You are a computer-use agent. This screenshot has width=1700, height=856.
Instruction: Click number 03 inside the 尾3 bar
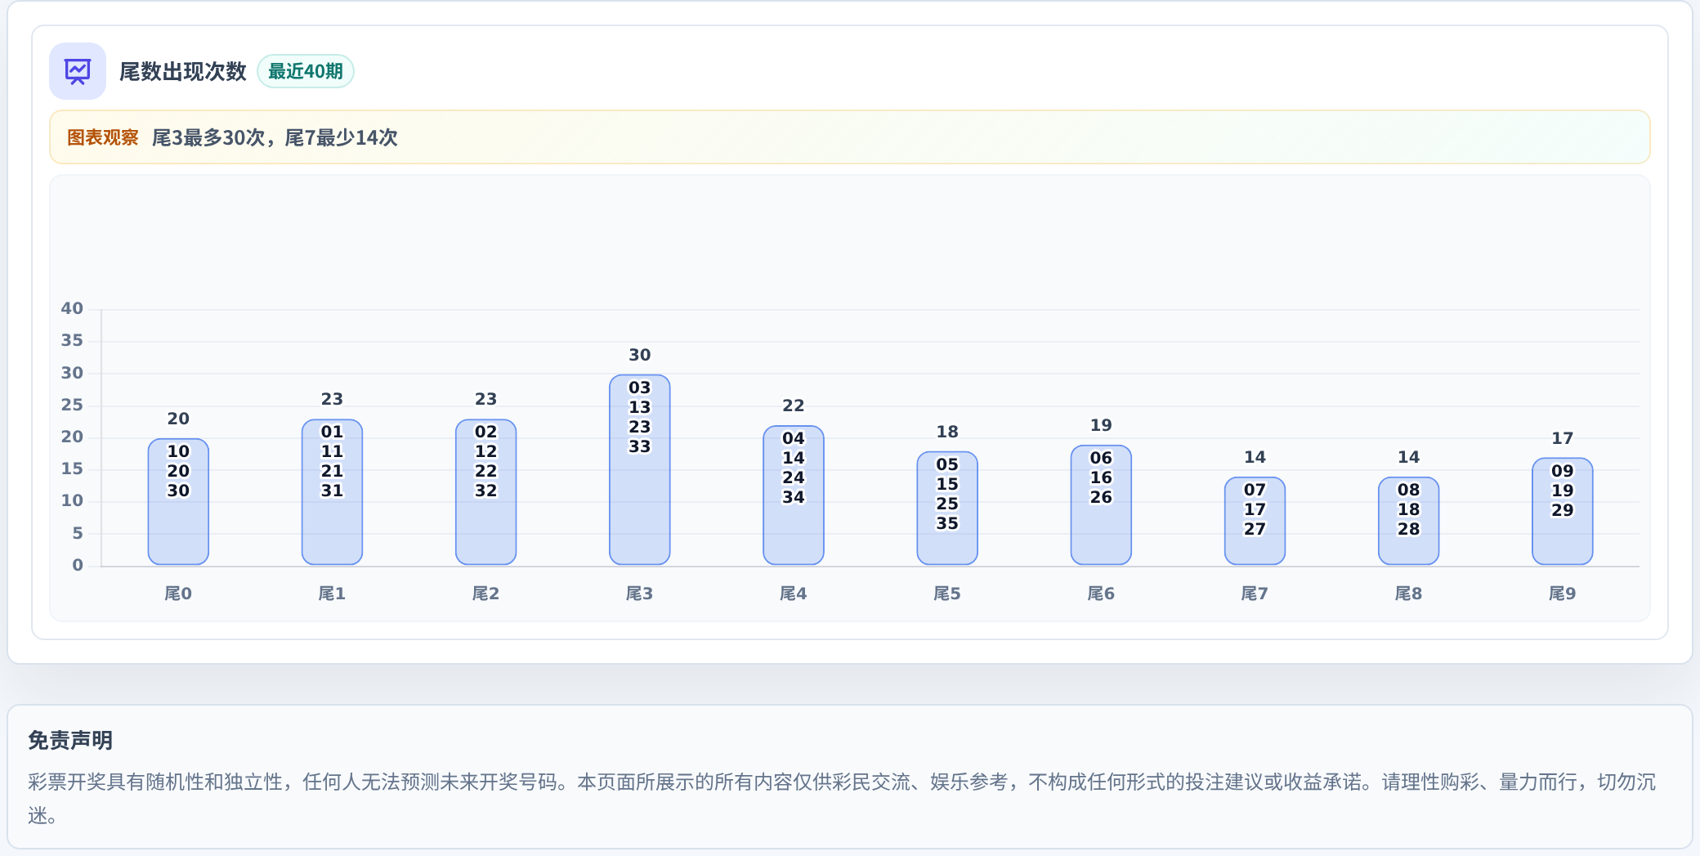pyautogui.click(x=640, y=388)
